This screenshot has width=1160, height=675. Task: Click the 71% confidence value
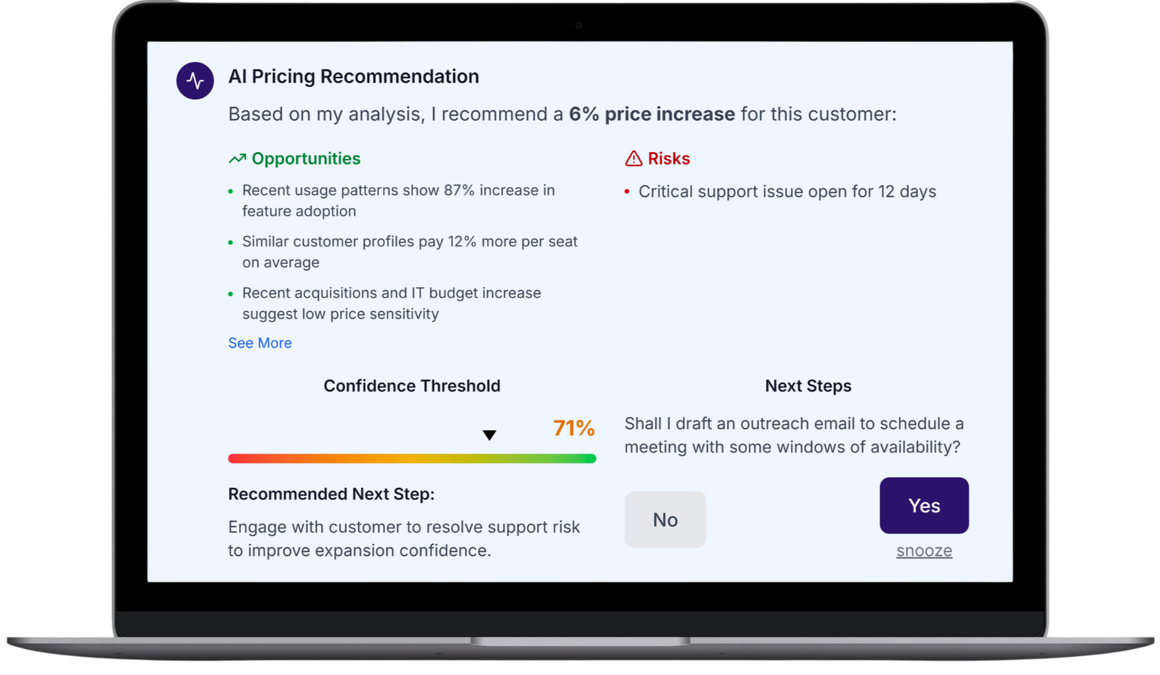[574, 429]
